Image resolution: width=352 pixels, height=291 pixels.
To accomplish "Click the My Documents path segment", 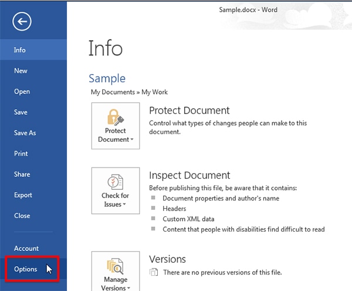I will [x=113, y=92].
